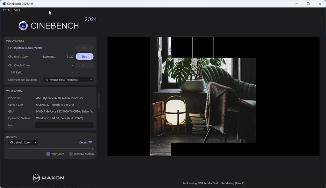Click the Identical System color circle
Viewport: 326px width, 188px height.
pos(71,154)
